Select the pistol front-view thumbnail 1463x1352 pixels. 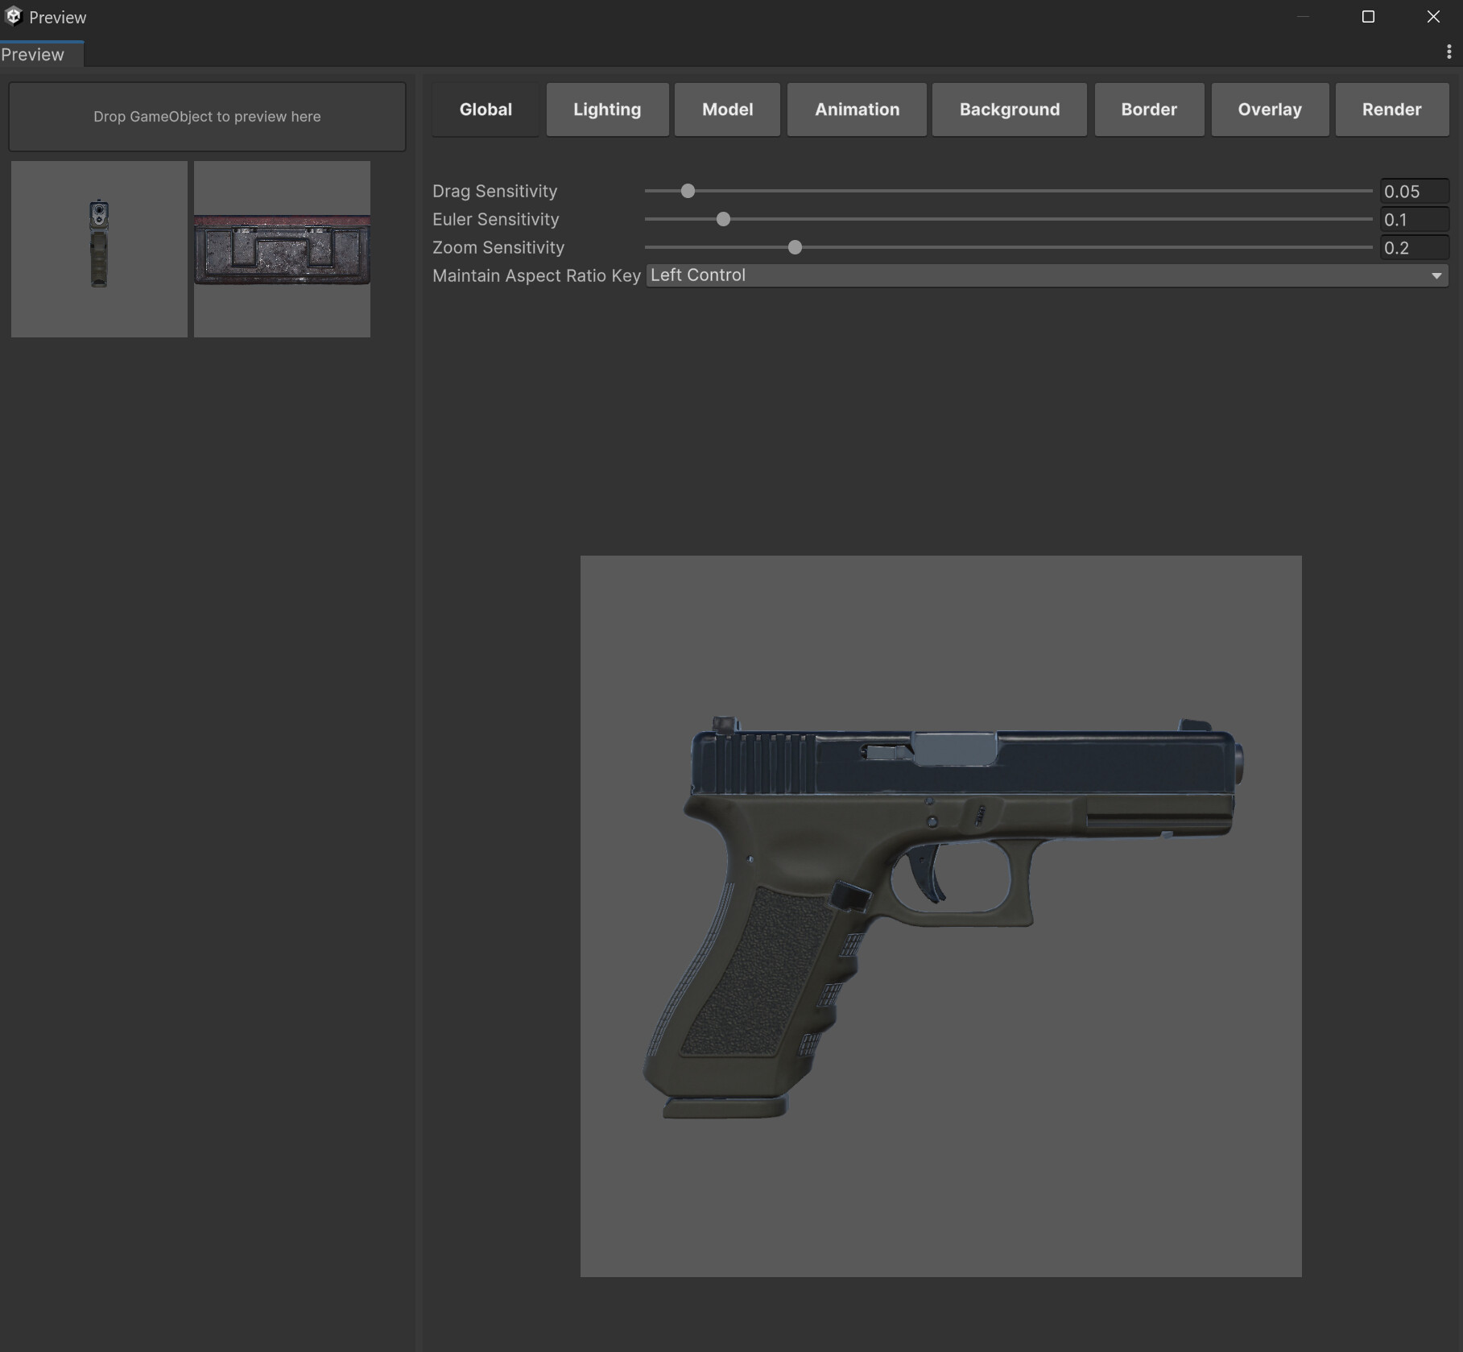pos(98,249)
